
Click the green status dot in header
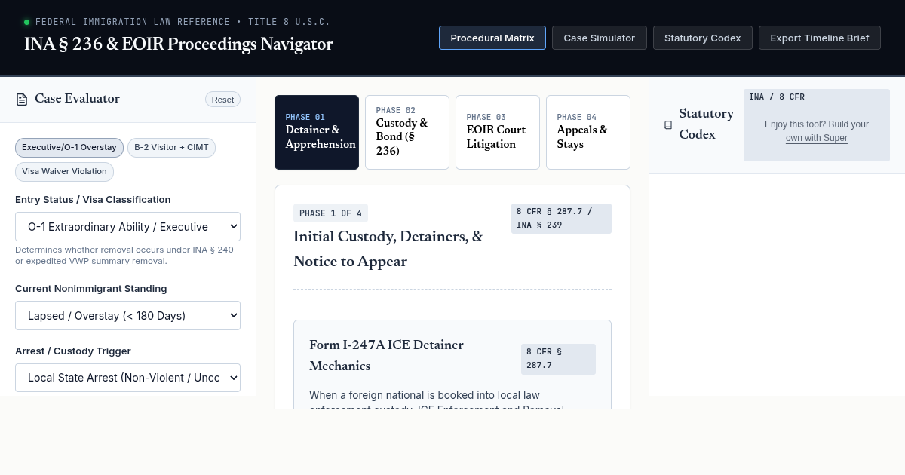27,23
